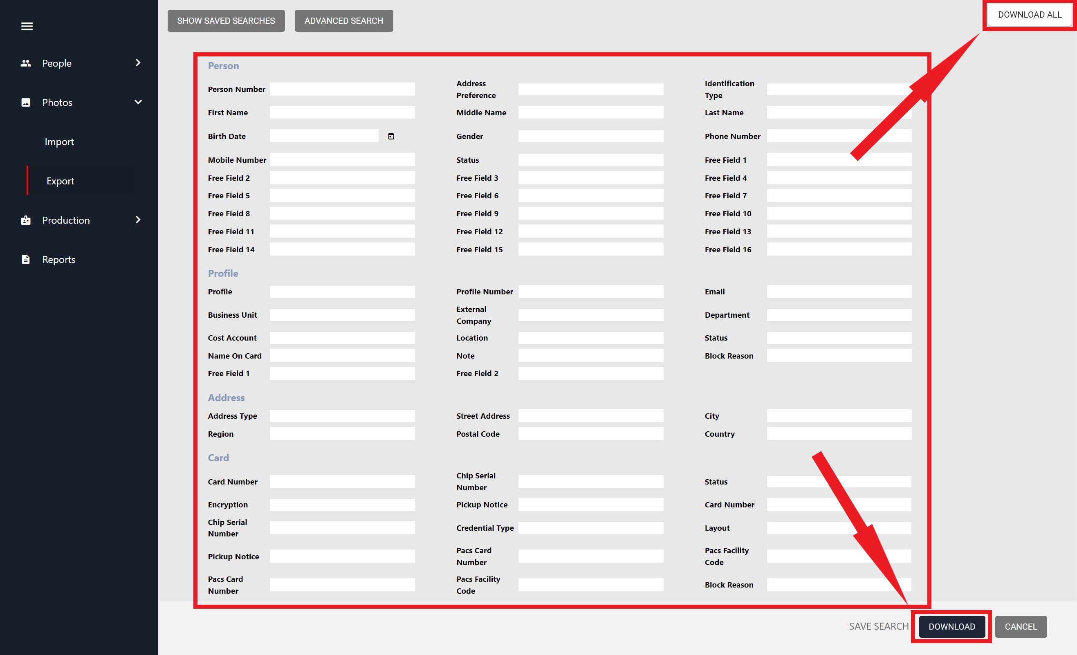Open the People menu item
The height and width of the screenshot is (655, 1077).
pyautogui.click(x=57, y=63)
